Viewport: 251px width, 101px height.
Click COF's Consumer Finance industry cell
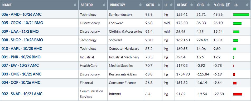(x=122, y=83)
